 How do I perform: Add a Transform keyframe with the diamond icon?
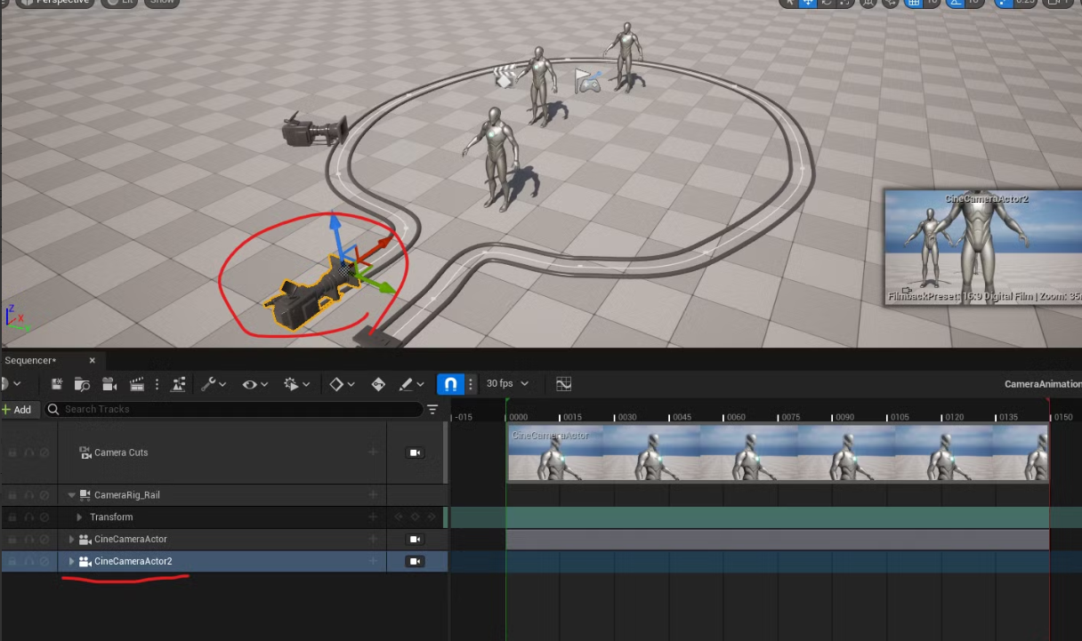point(415,517)
